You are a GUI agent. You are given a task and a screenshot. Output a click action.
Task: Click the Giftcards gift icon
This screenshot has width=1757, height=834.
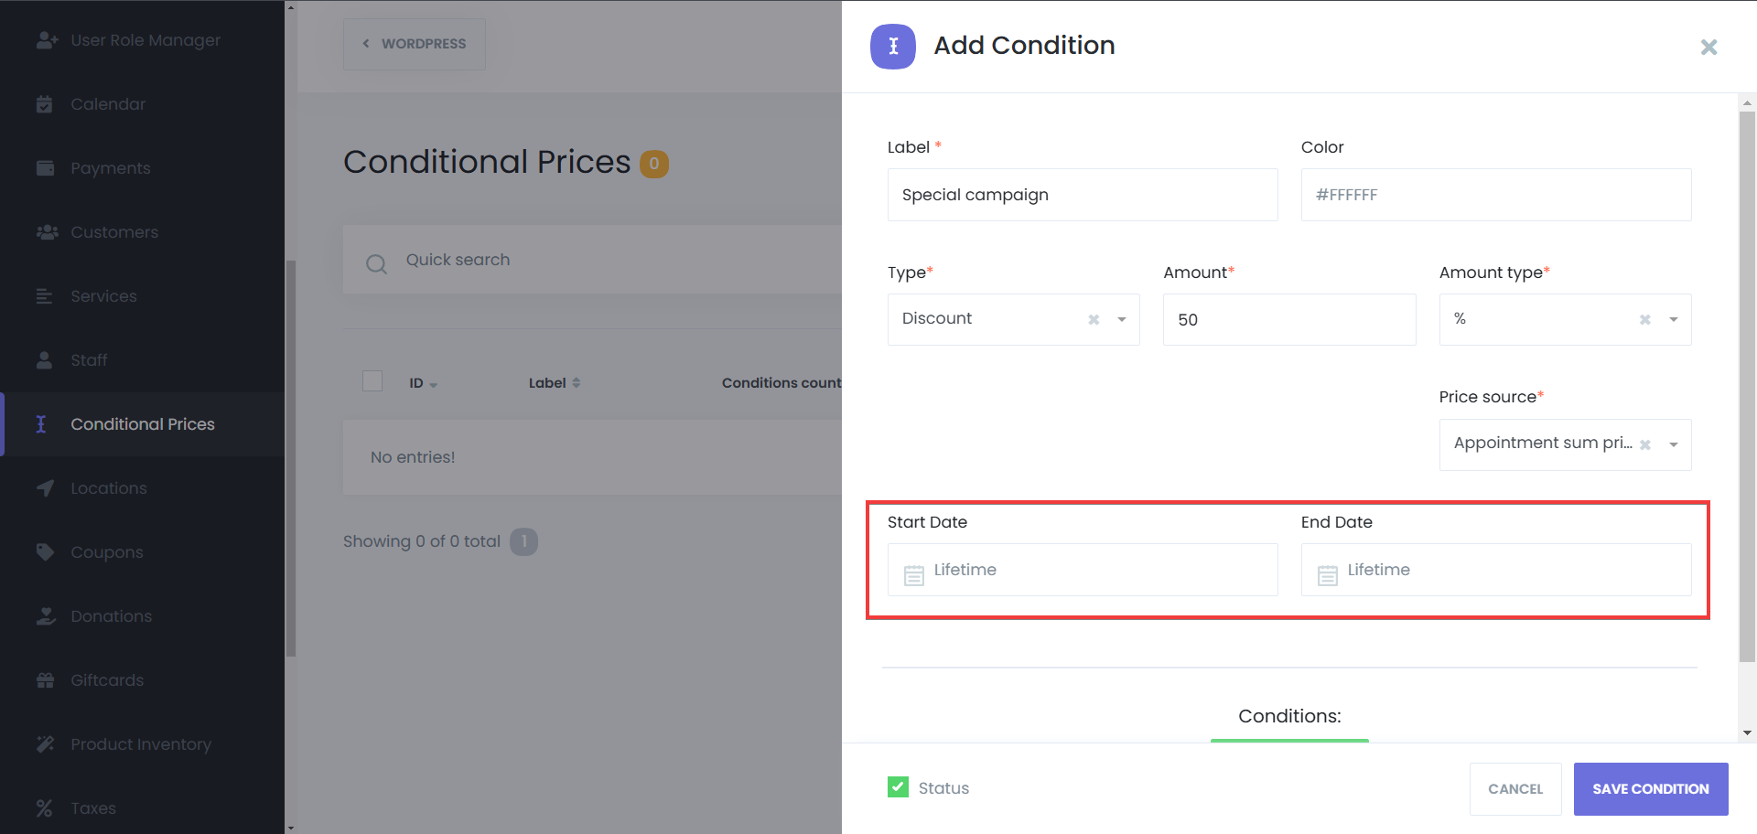point(44,680)
